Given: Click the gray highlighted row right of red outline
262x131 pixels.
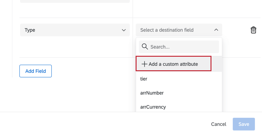Looking at the screenshot, I should (217, 64).
